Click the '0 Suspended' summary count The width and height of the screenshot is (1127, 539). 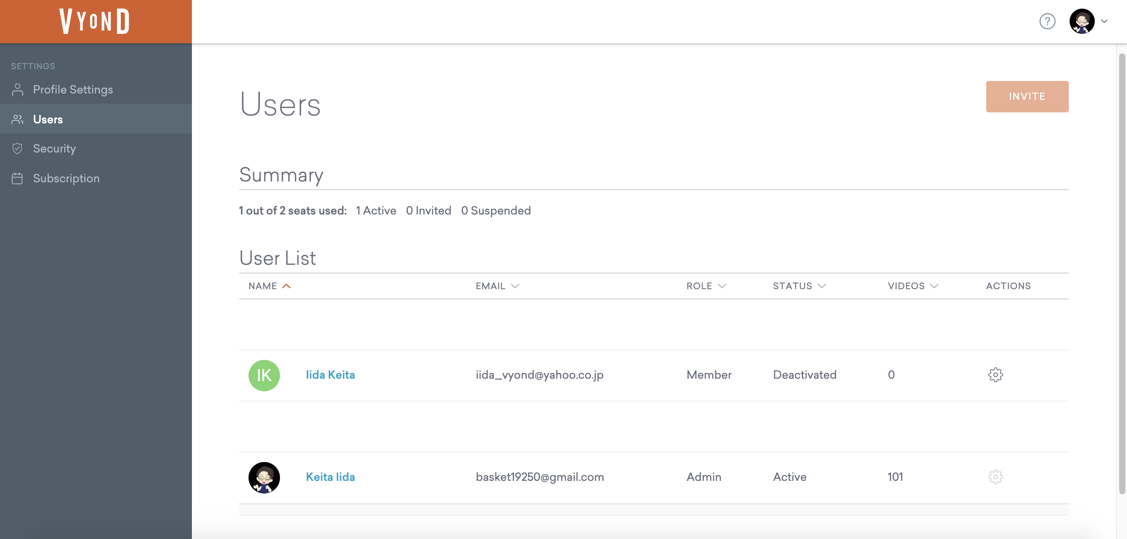click(x=496, y=211)
